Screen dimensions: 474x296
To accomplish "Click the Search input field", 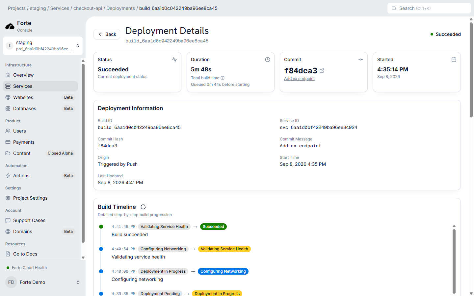I will [429, 8].
